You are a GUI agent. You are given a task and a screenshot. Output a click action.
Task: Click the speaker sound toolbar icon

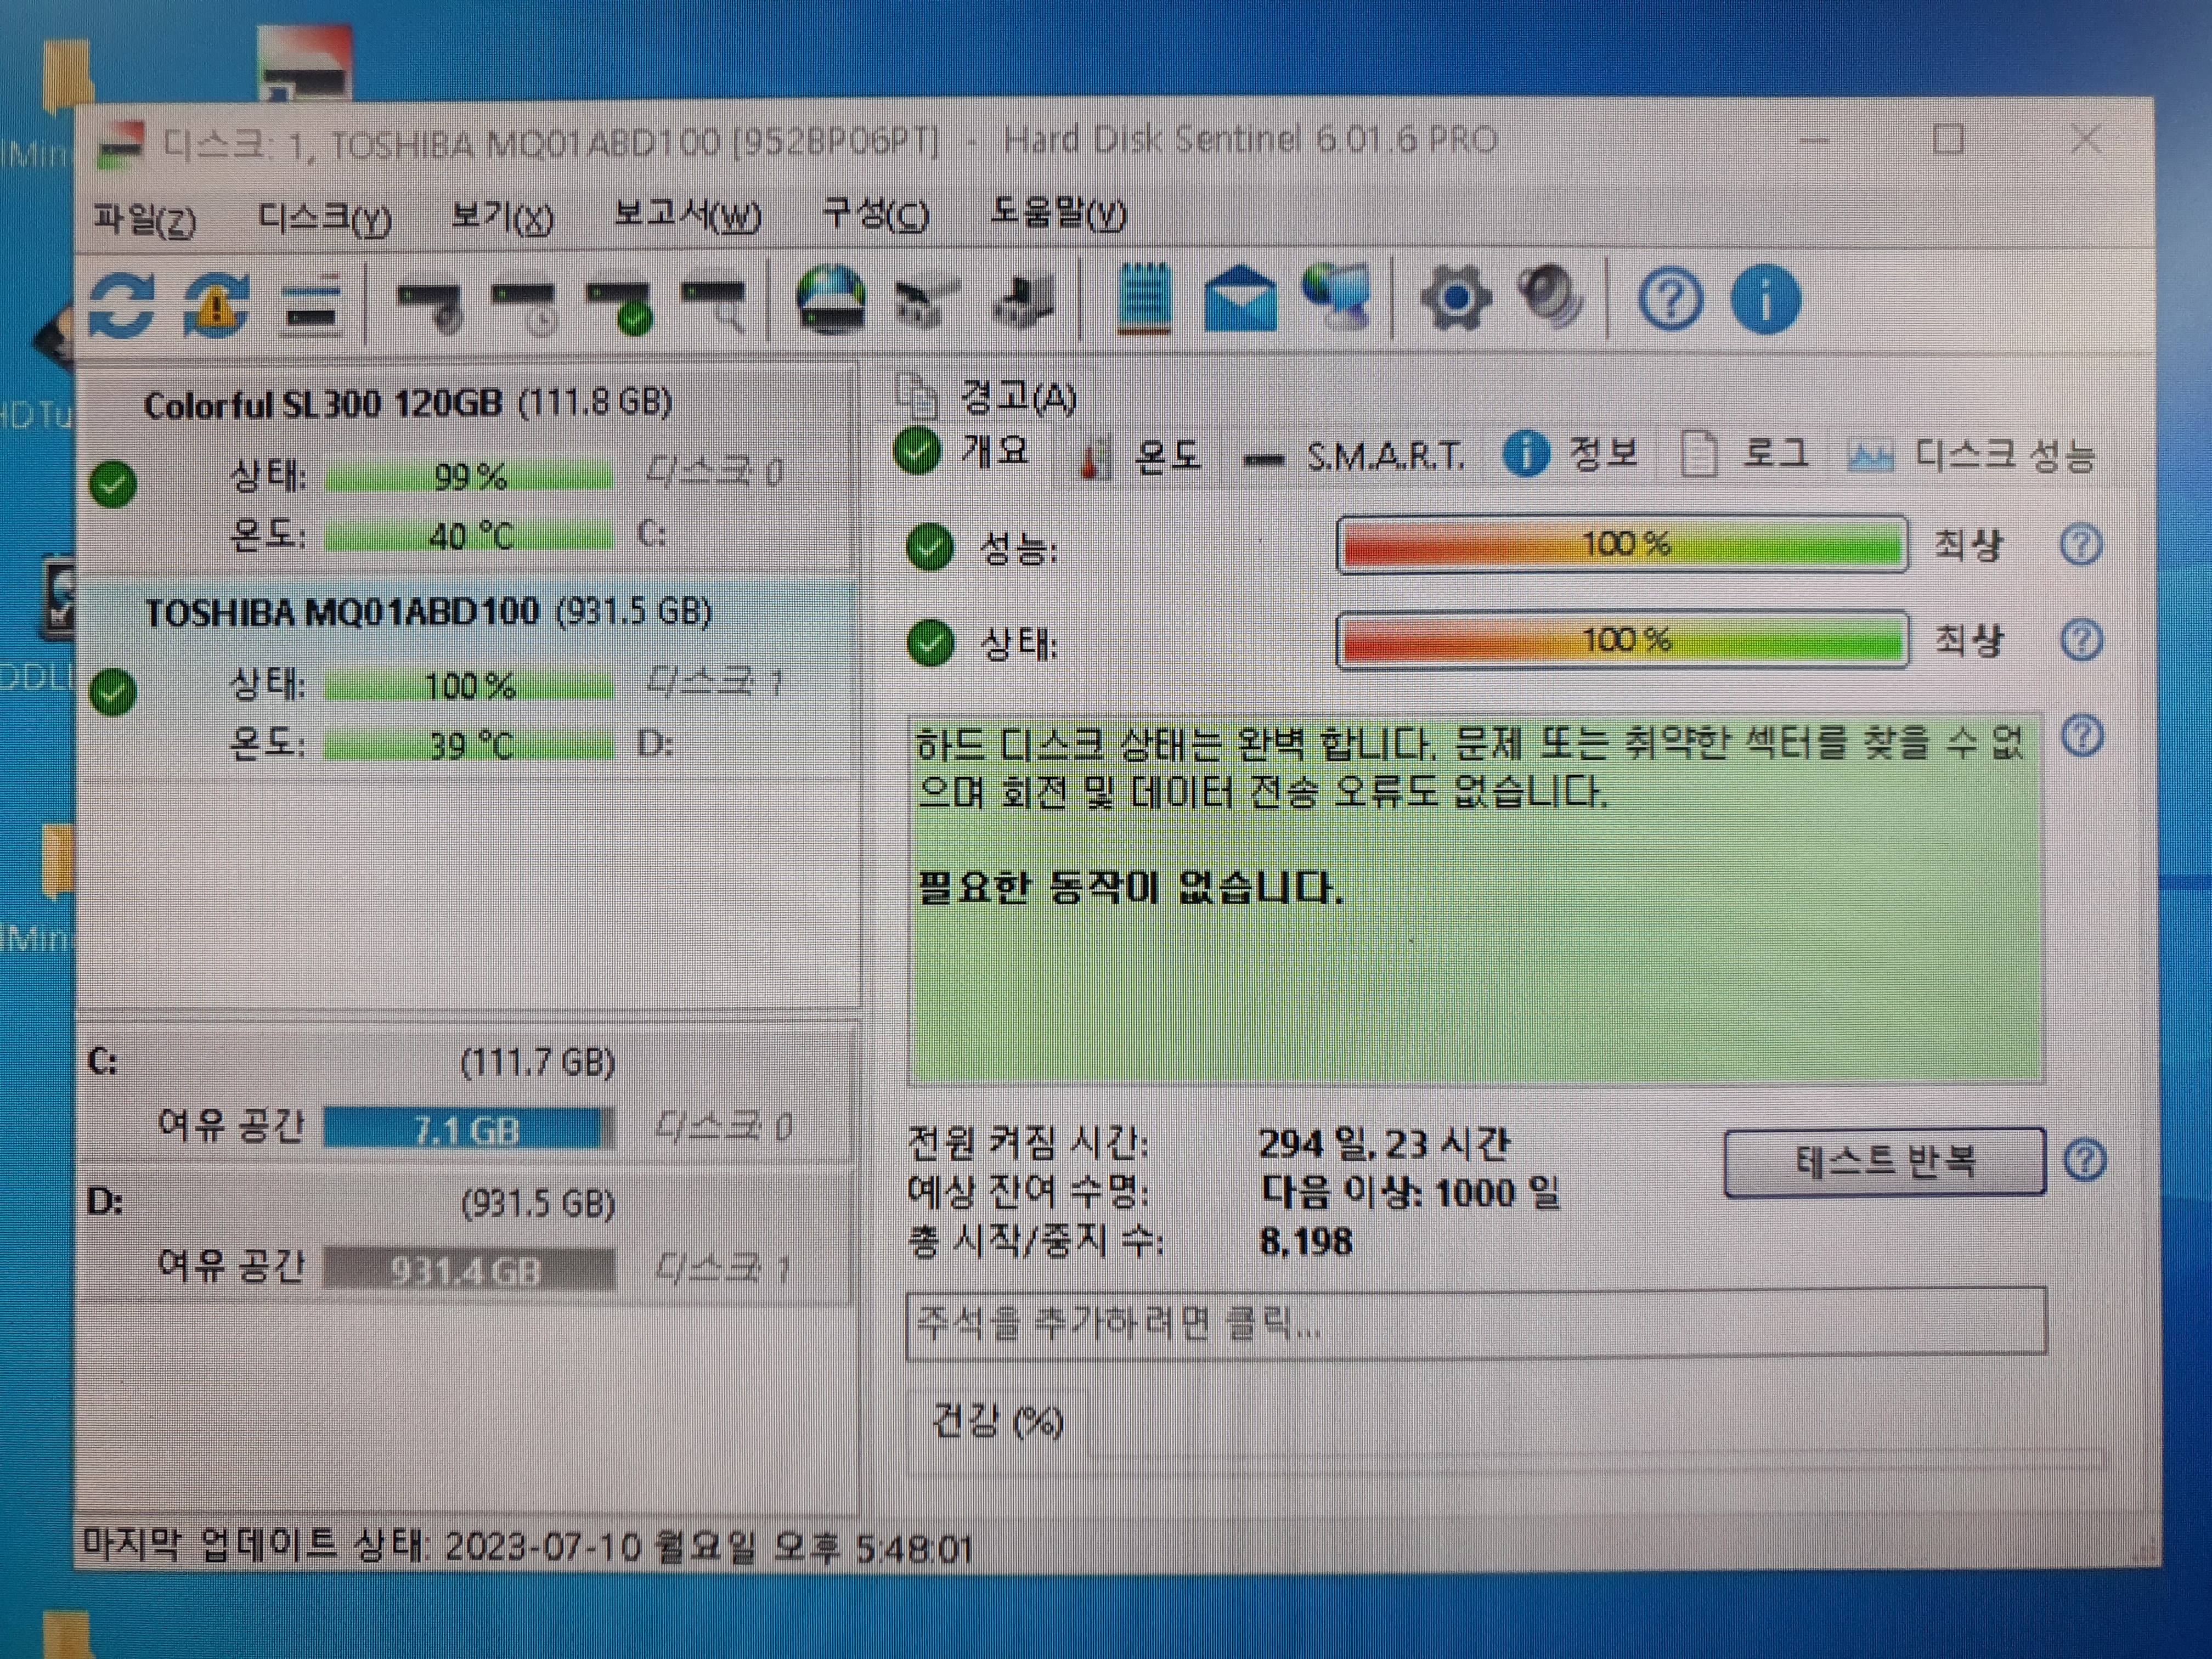click(x=1551, y=297)
